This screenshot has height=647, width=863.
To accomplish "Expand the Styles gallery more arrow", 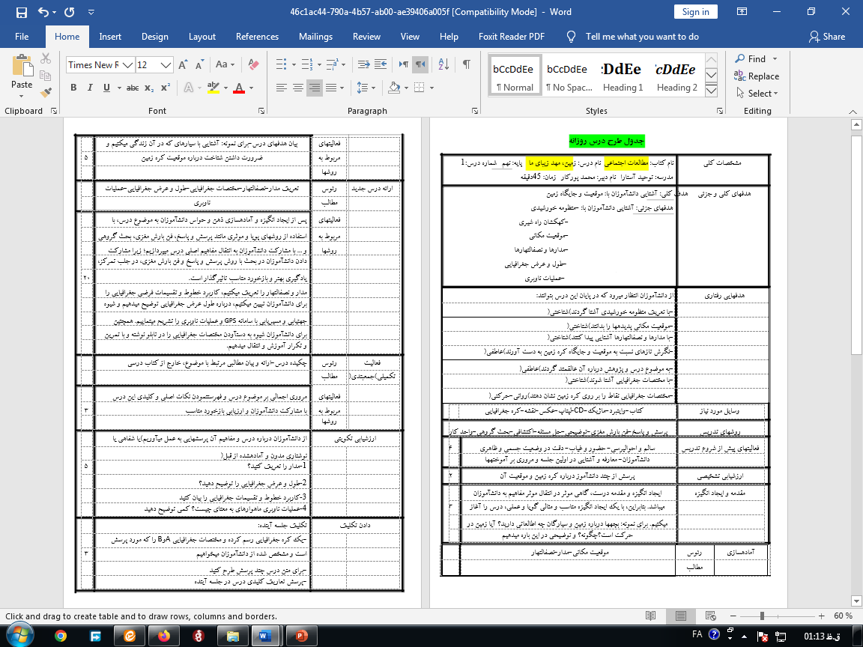I will click(x=711, y=91).
